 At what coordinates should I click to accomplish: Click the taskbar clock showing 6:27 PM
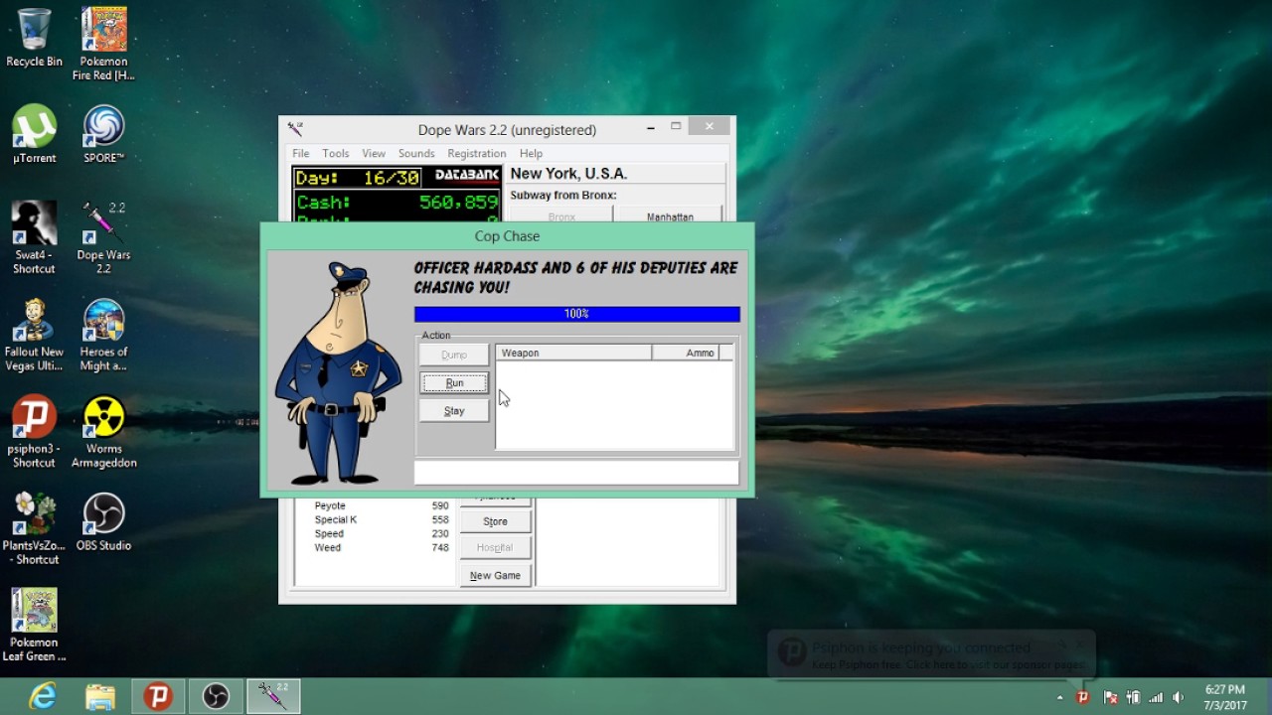click(x=1224, y=697)
